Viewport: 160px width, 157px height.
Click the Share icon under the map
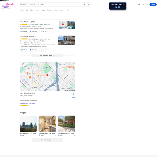click(73, 94)
